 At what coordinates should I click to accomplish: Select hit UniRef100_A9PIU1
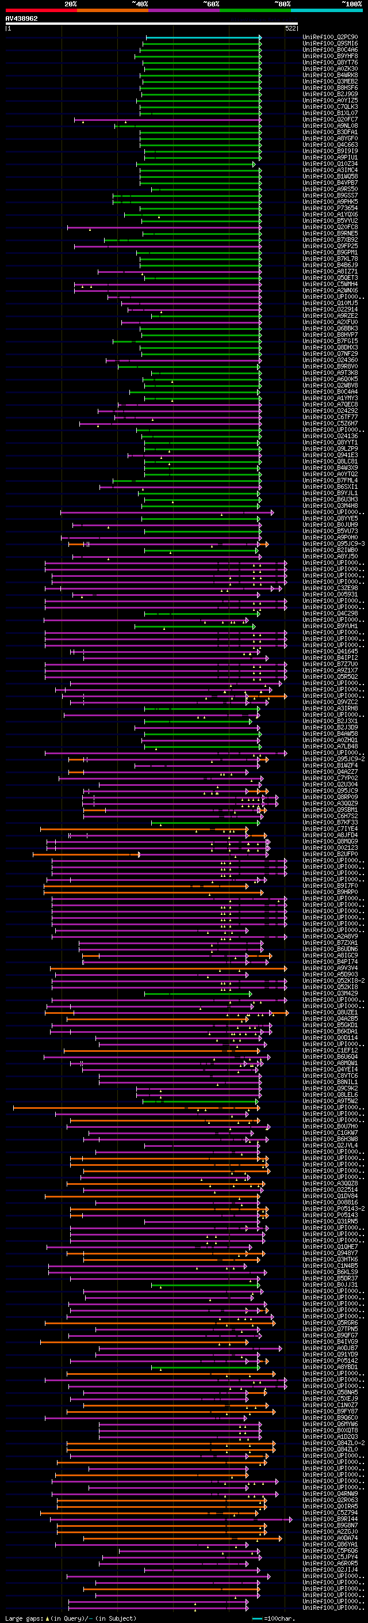tap(330, 158)
